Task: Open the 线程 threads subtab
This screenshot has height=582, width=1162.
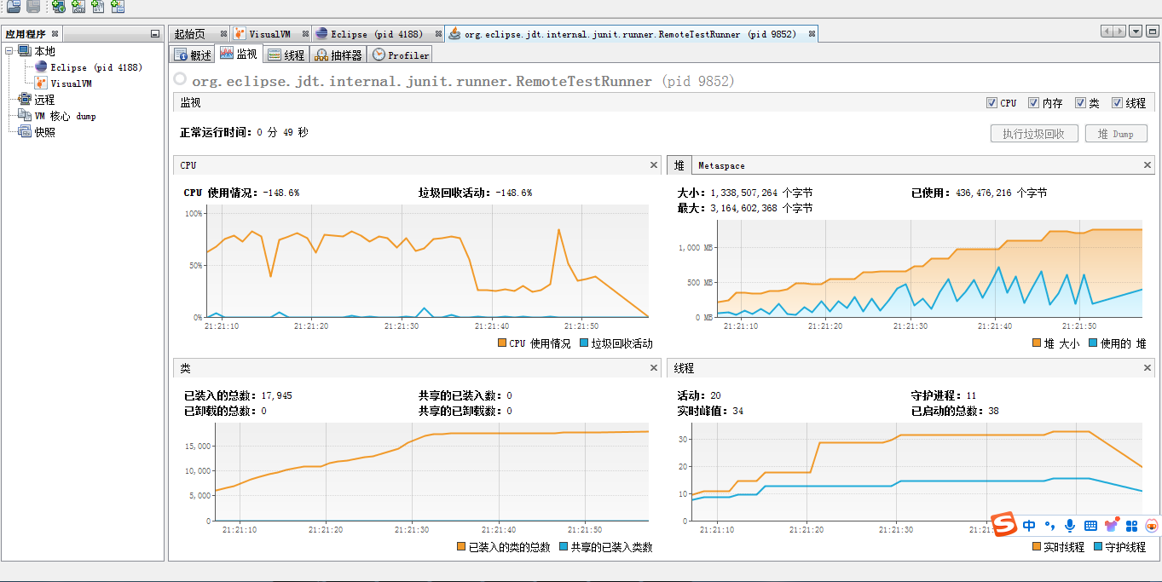Action: point(286,55)
